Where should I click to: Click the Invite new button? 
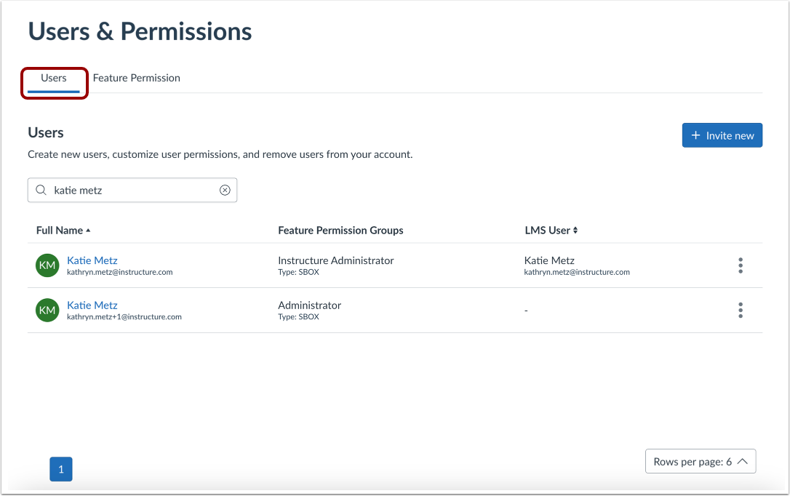click(722, 135)
